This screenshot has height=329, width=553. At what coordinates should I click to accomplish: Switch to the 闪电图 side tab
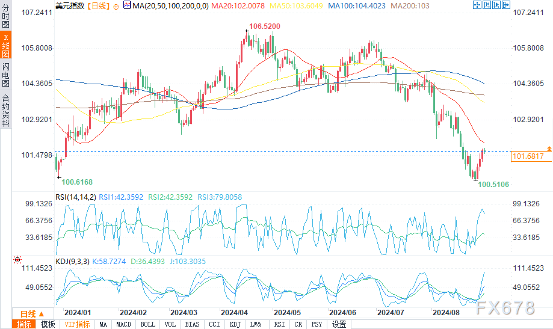[5, 75]
